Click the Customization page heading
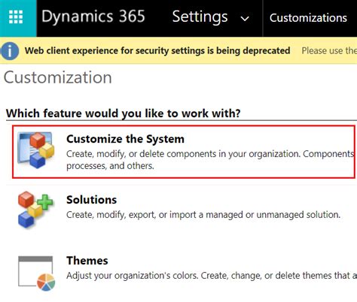Viewport: 357px width, 302px height. click(58, 77)
